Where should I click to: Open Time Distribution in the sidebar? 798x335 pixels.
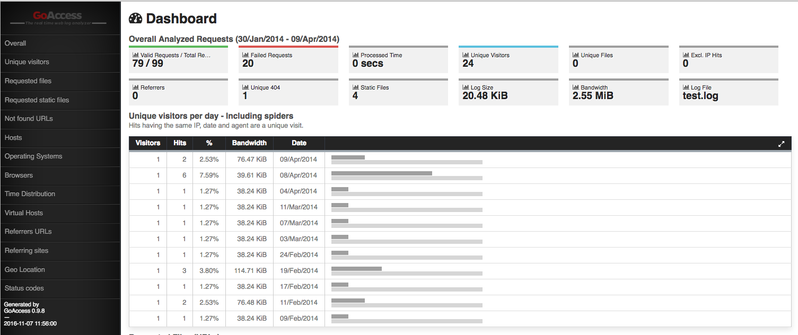pyautogui.click(x=60, y=194)
